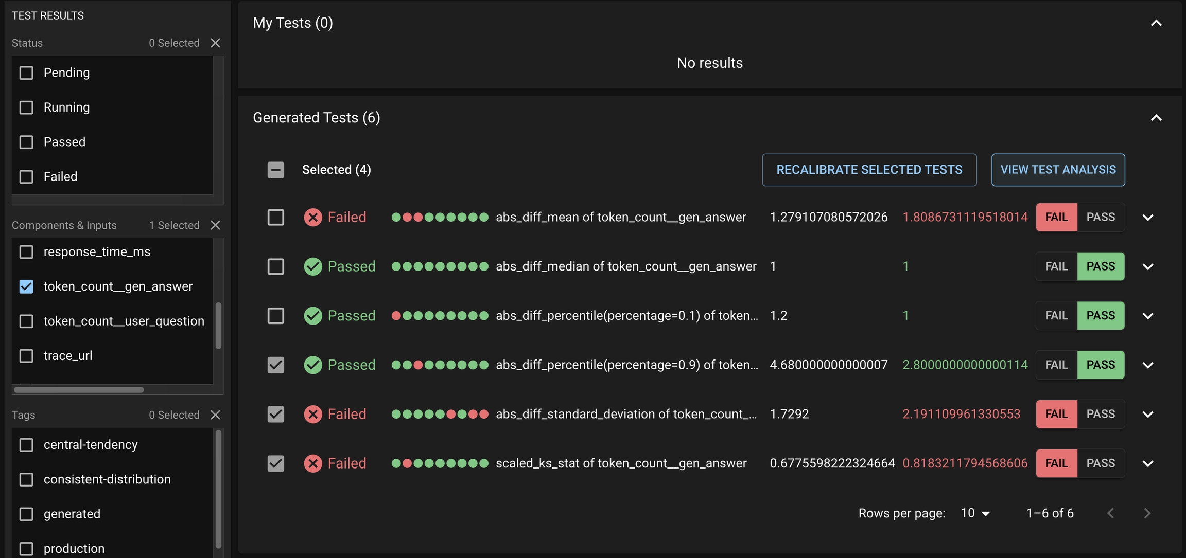Go to the next page of results

1147,513
